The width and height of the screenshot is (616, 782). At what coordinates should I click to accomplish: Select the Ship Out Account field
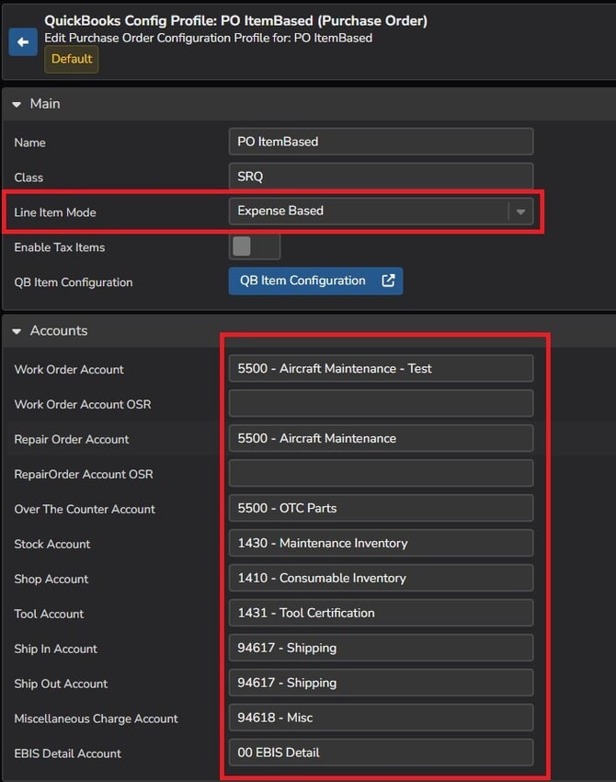point(381,683)
